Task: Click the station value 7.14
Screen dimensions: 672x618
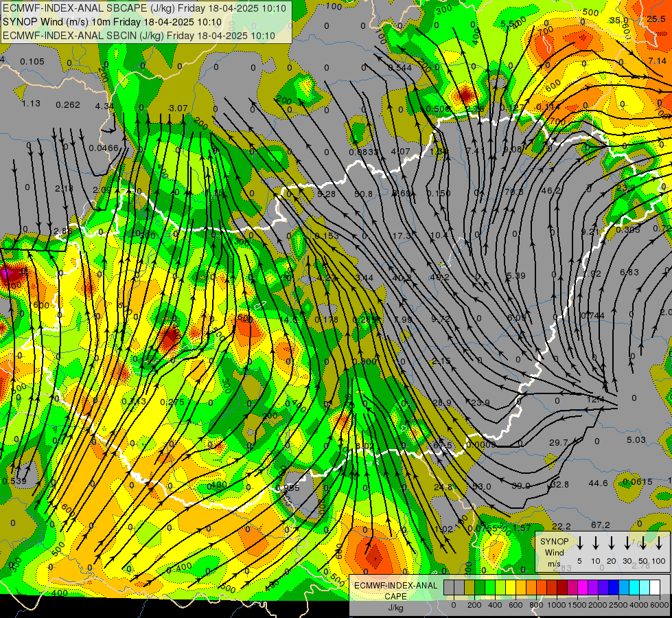Action: point(658,61)
